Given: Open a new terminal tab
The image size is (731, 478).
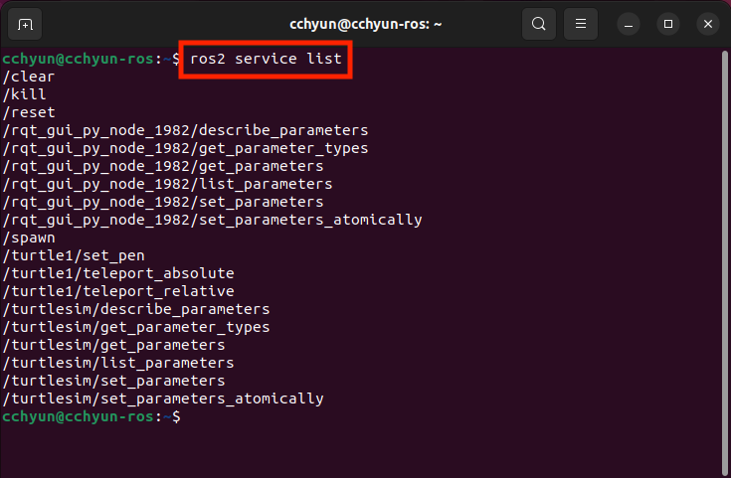Looking at the screenshot, I should 25,24.
